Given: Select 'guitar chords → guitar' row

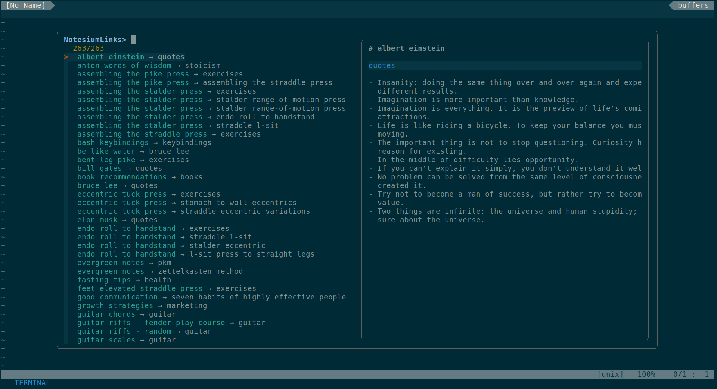Looking at the screenshot, I should [126, 314].
